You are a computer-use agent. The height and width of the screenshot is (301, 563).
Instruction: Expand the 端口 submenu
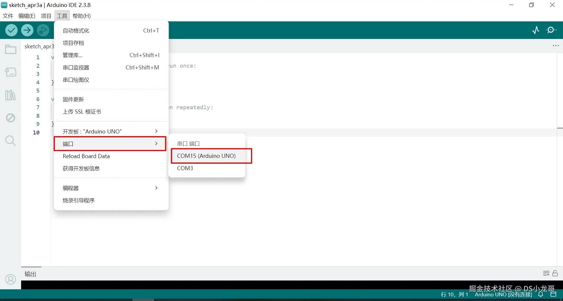111,144
